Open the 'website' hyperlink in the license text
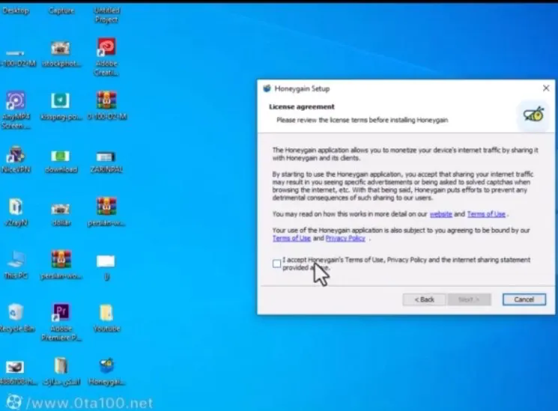558x411 pixels. tap(440, 214)
